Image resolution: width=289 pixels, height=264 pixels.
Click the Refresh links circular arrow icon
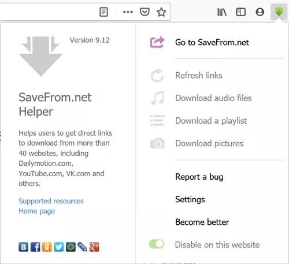(x=157, y=75)
